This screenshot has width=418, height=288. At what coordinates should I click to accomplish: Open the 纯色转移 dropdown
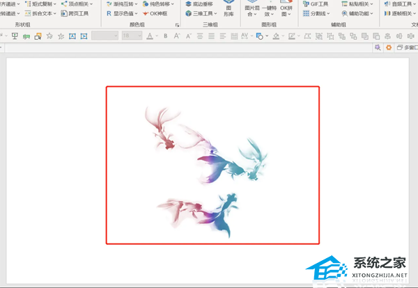(158, 4)
